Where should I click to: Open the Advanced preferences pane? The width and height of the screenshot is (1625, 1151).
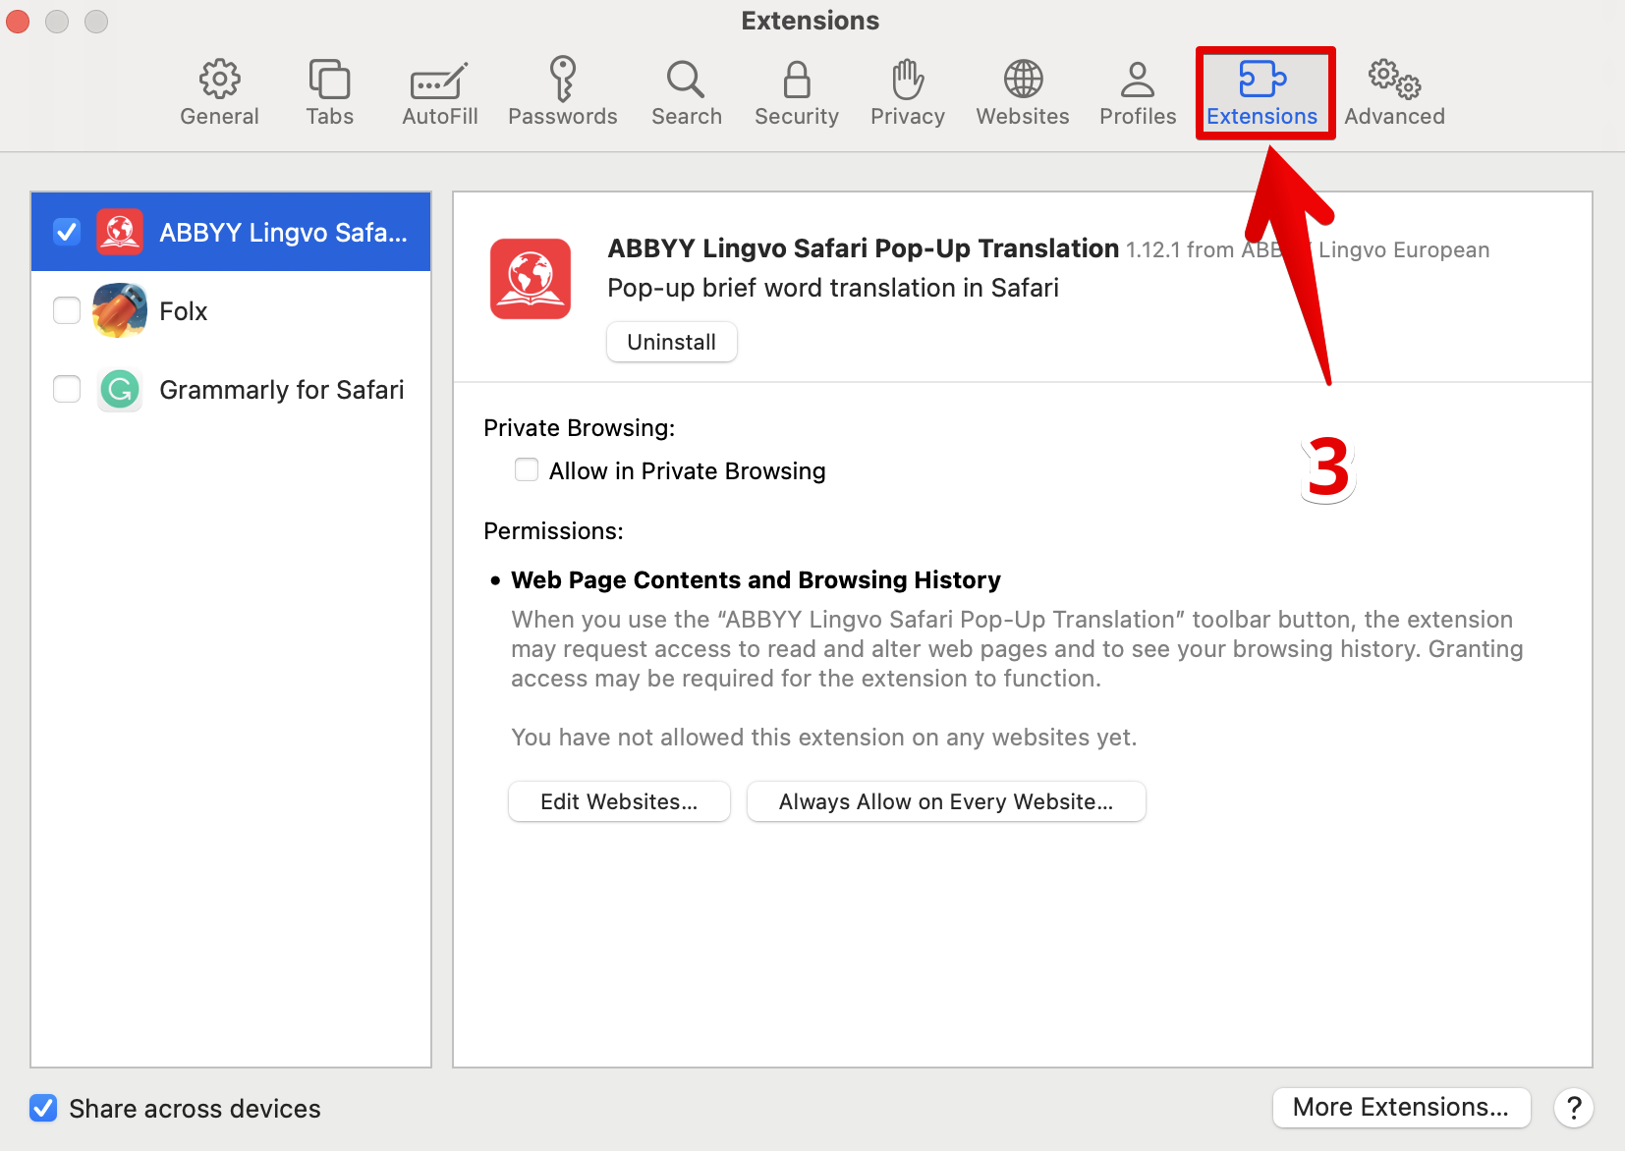tap(1394, 93)
